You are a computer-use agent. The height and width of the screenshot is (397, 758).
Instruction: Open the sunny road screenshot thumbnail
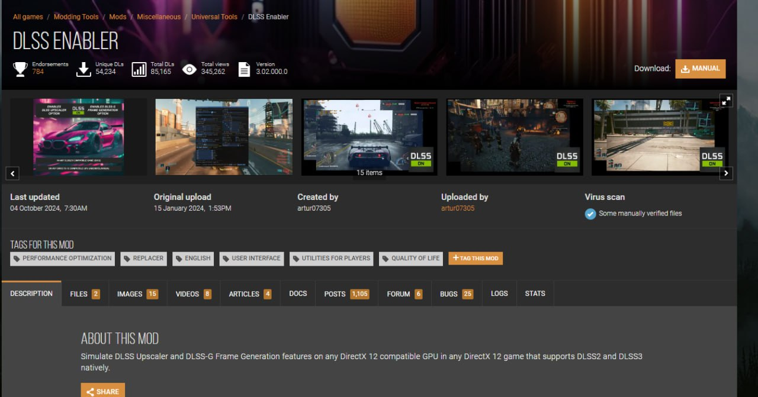pos(660,137)
